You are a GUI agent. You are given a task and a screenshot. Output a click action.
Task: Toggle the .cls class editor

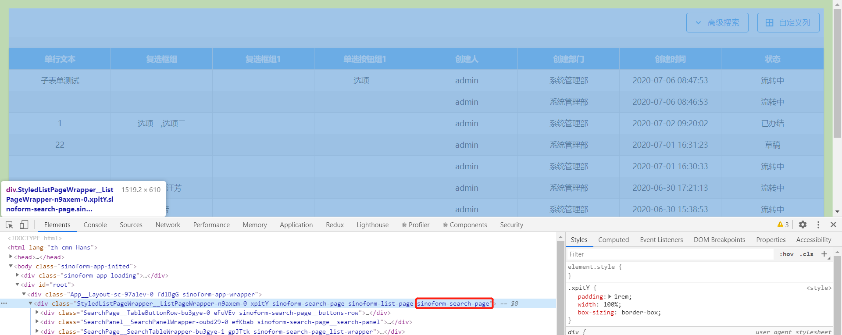point(806,254)
